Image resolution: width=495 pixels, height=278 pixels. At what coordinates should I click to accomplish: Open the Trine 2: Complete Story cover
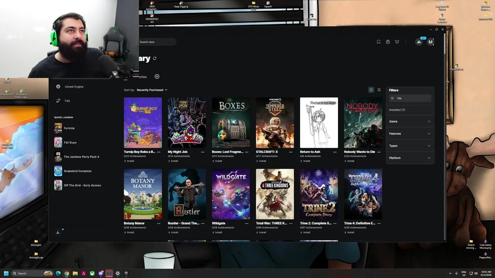coord(319,194)
